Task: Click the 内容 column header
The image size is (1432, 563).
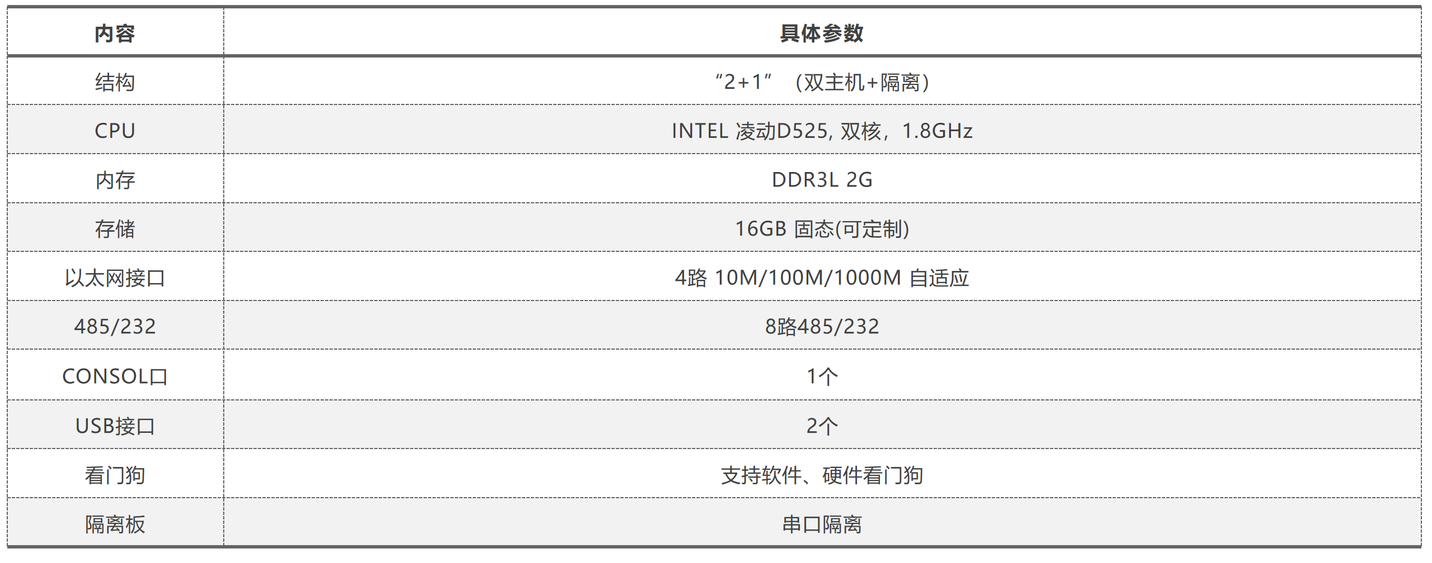Action: [x=115, y=34]
